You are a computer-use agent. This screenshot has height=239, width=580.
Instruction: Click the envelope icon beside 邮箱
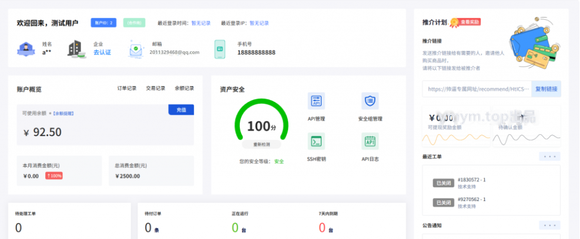pyautogui.click(x=136, y=49)
